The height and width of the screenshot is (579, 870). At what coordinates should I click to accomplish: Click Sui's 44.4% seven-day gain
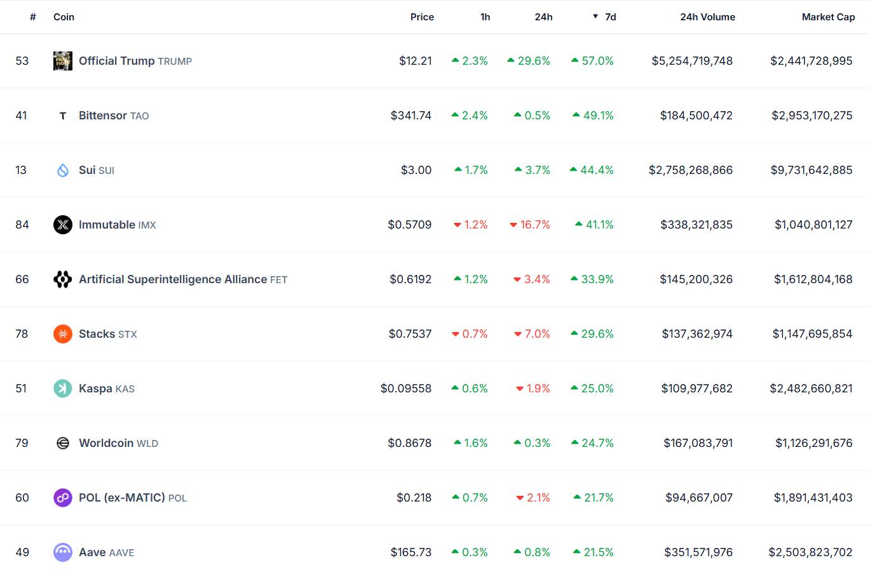pos(592,170)
